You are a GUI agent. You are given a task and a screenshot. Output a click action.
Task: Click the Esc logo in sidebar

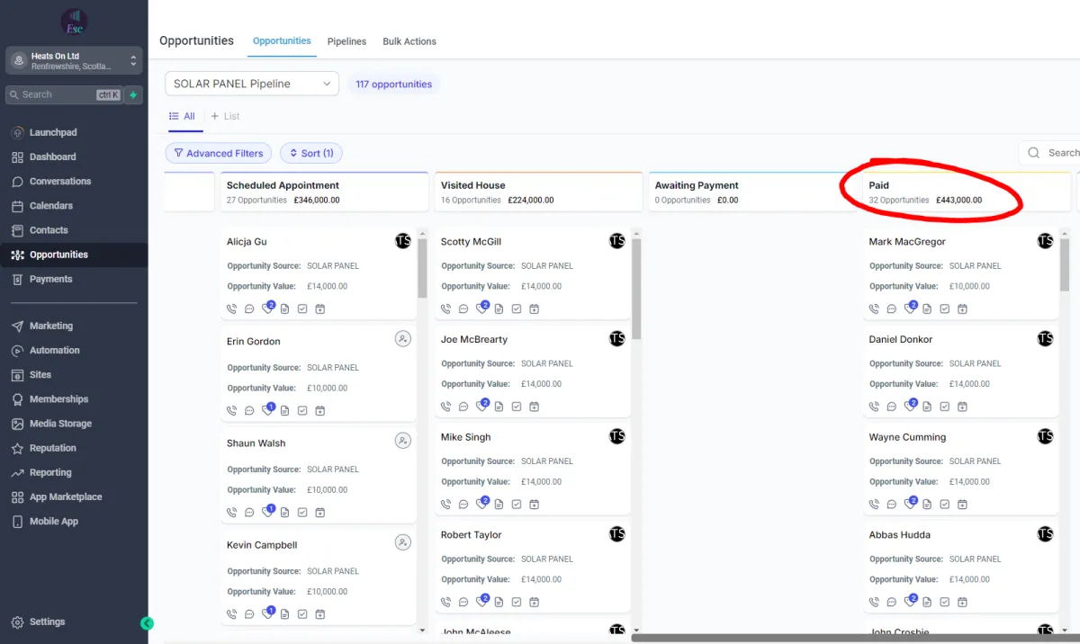tap(74, 22)
